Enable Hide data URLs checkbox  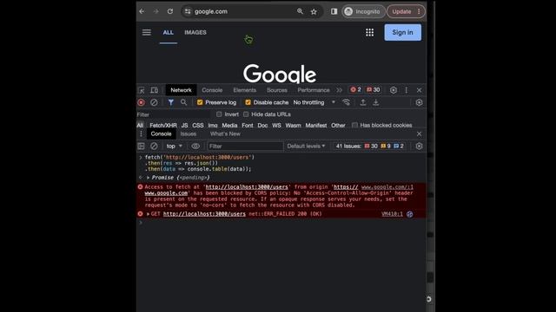point(246,114)
